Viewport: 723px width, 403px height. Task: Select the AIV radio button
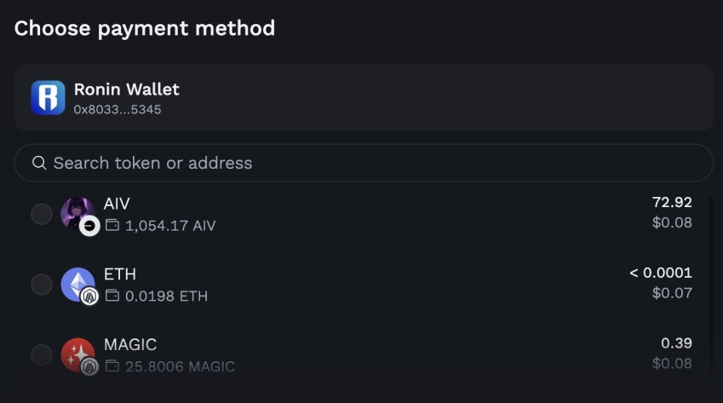42,214
